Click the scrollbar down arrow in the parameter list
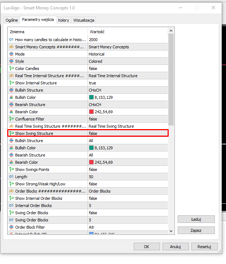The image size is (226, 264). click(x=171, y=231)
